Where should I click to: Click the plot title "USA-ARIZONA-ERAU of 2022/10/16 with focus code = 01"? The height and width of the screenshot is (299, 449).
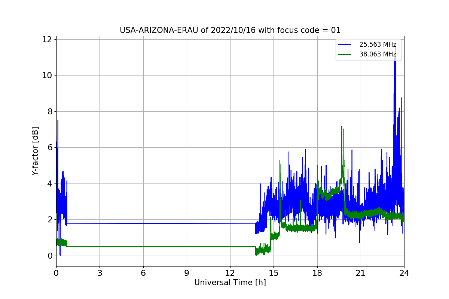click(230, 30)
